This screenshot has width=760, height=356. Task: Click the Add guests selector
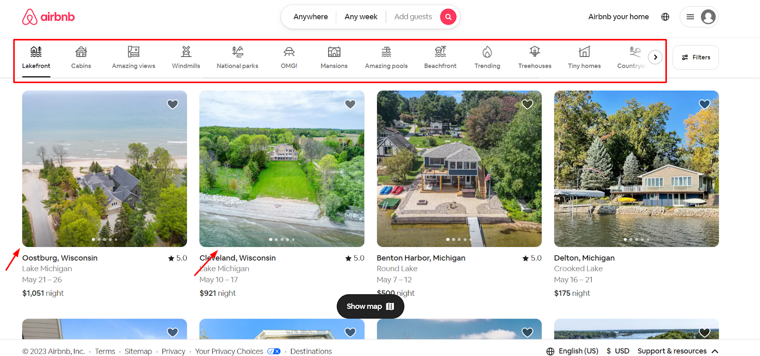click(x=413, y=17)
